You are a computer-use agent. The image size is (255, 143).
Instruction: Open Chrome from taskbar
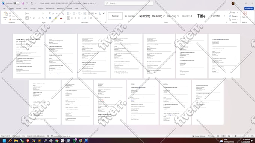pyautogui.click(x=57, y=141)
